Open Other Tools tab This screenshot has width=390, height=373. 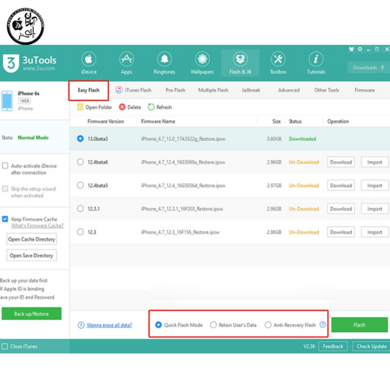click(326, 90)
